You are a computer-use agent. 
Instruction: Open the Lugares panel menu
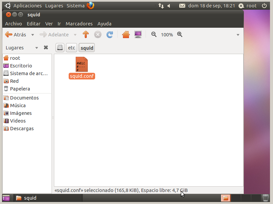click(x=54, y=6)
